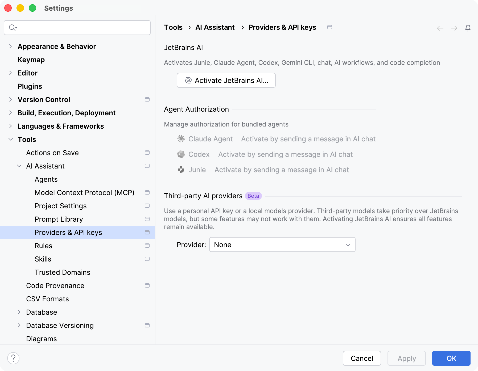Expand Version Control chevron
The image size is (478, 371).
click(11, 99)
